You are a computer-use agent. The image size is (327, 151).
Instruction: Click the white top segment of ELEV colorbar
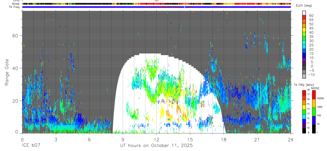click(x=304, y=13)
